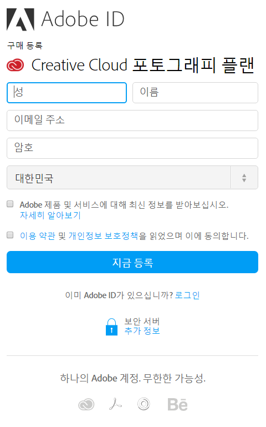The image size is (266, 427).
Task: Open the 대한민국 country dropdown
Action: (132, 178)
